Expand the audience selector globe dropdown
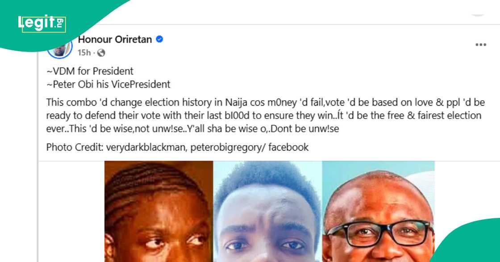Screen dimensions: 500x262 pyautogui.click(x=102, y=53)
